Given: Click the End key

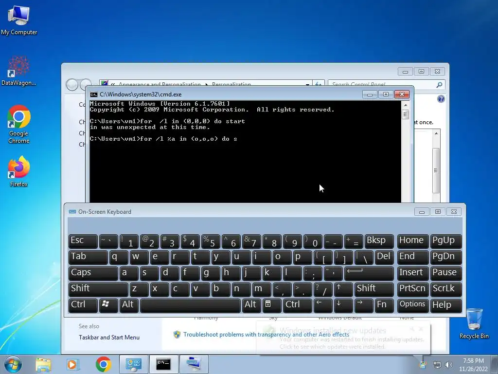Looking at the screenshot, I should (x=413, y=257).
